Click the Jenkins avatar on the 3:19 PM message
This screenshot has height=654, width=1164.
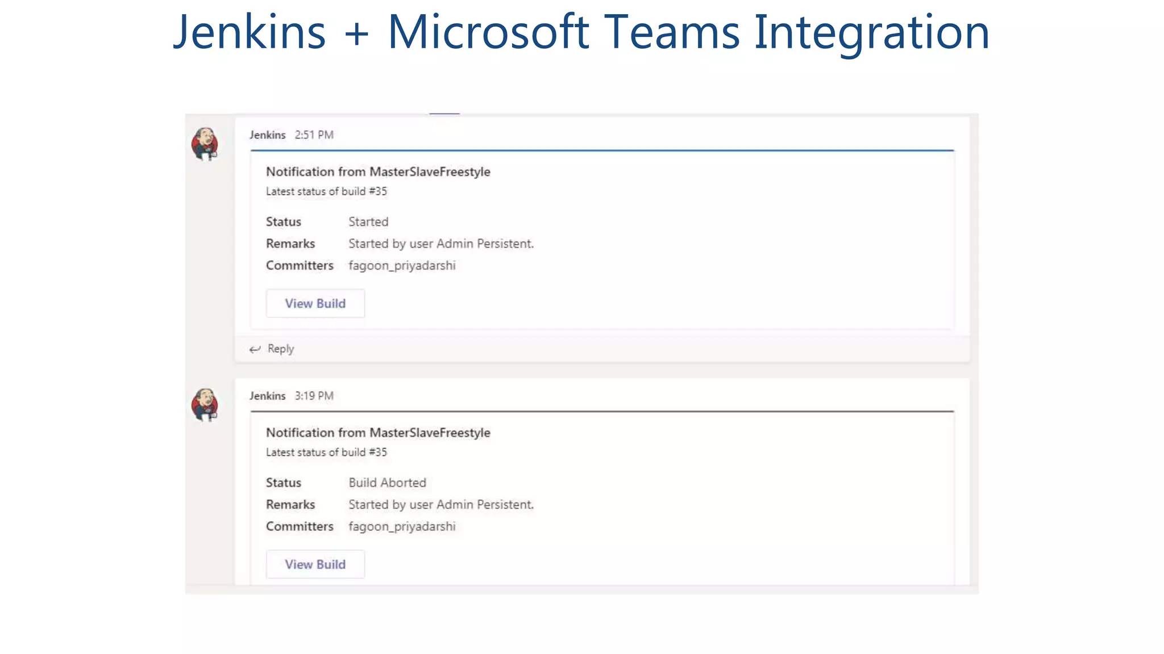(x=205, y=405)
